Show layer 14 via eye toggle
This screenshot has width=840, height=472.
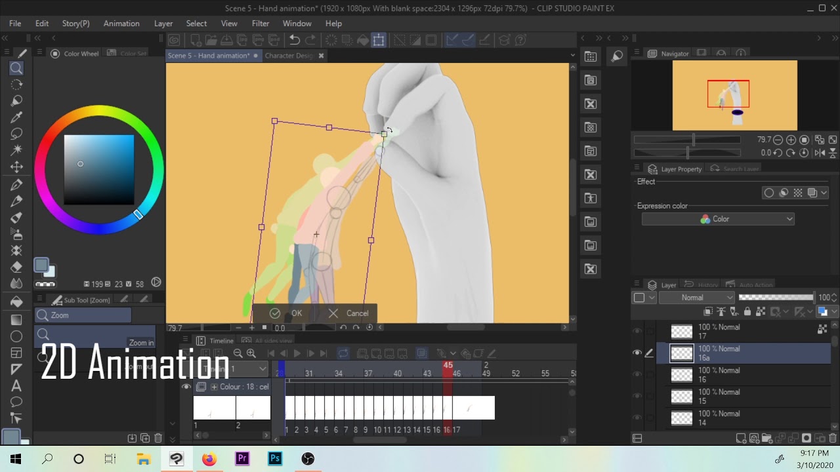coord(637,418)
